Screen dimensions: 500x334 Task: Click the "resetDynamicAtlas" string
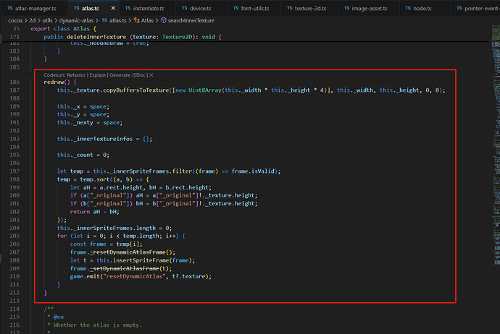click(134, 276)
